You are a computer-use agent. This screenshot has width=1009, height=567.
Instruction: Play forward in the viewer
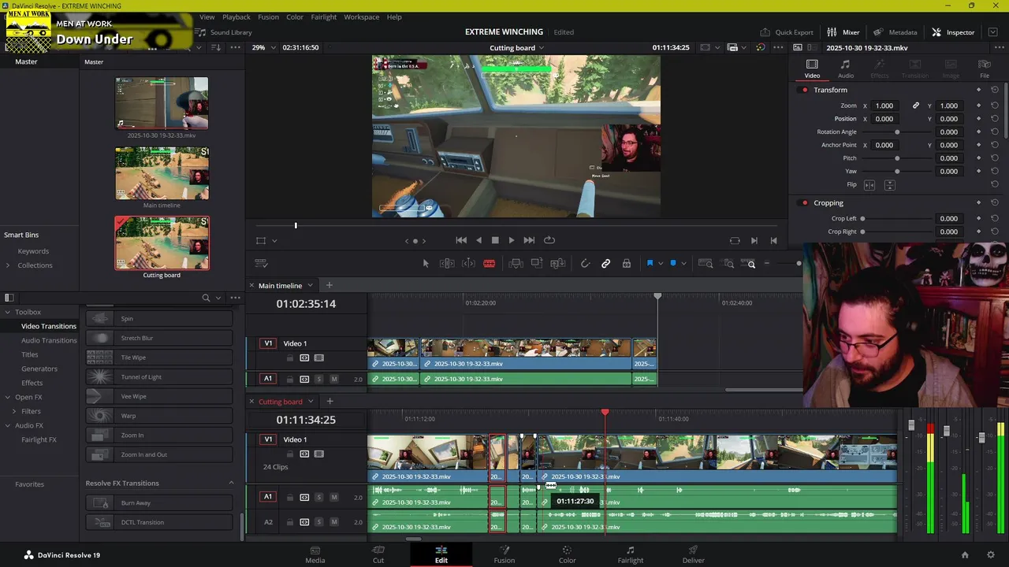(512, 240)
